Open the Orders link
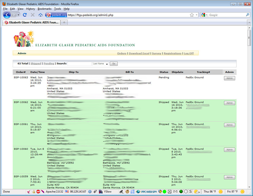This screenshot has height=196, width=253. tap(122, 53)
